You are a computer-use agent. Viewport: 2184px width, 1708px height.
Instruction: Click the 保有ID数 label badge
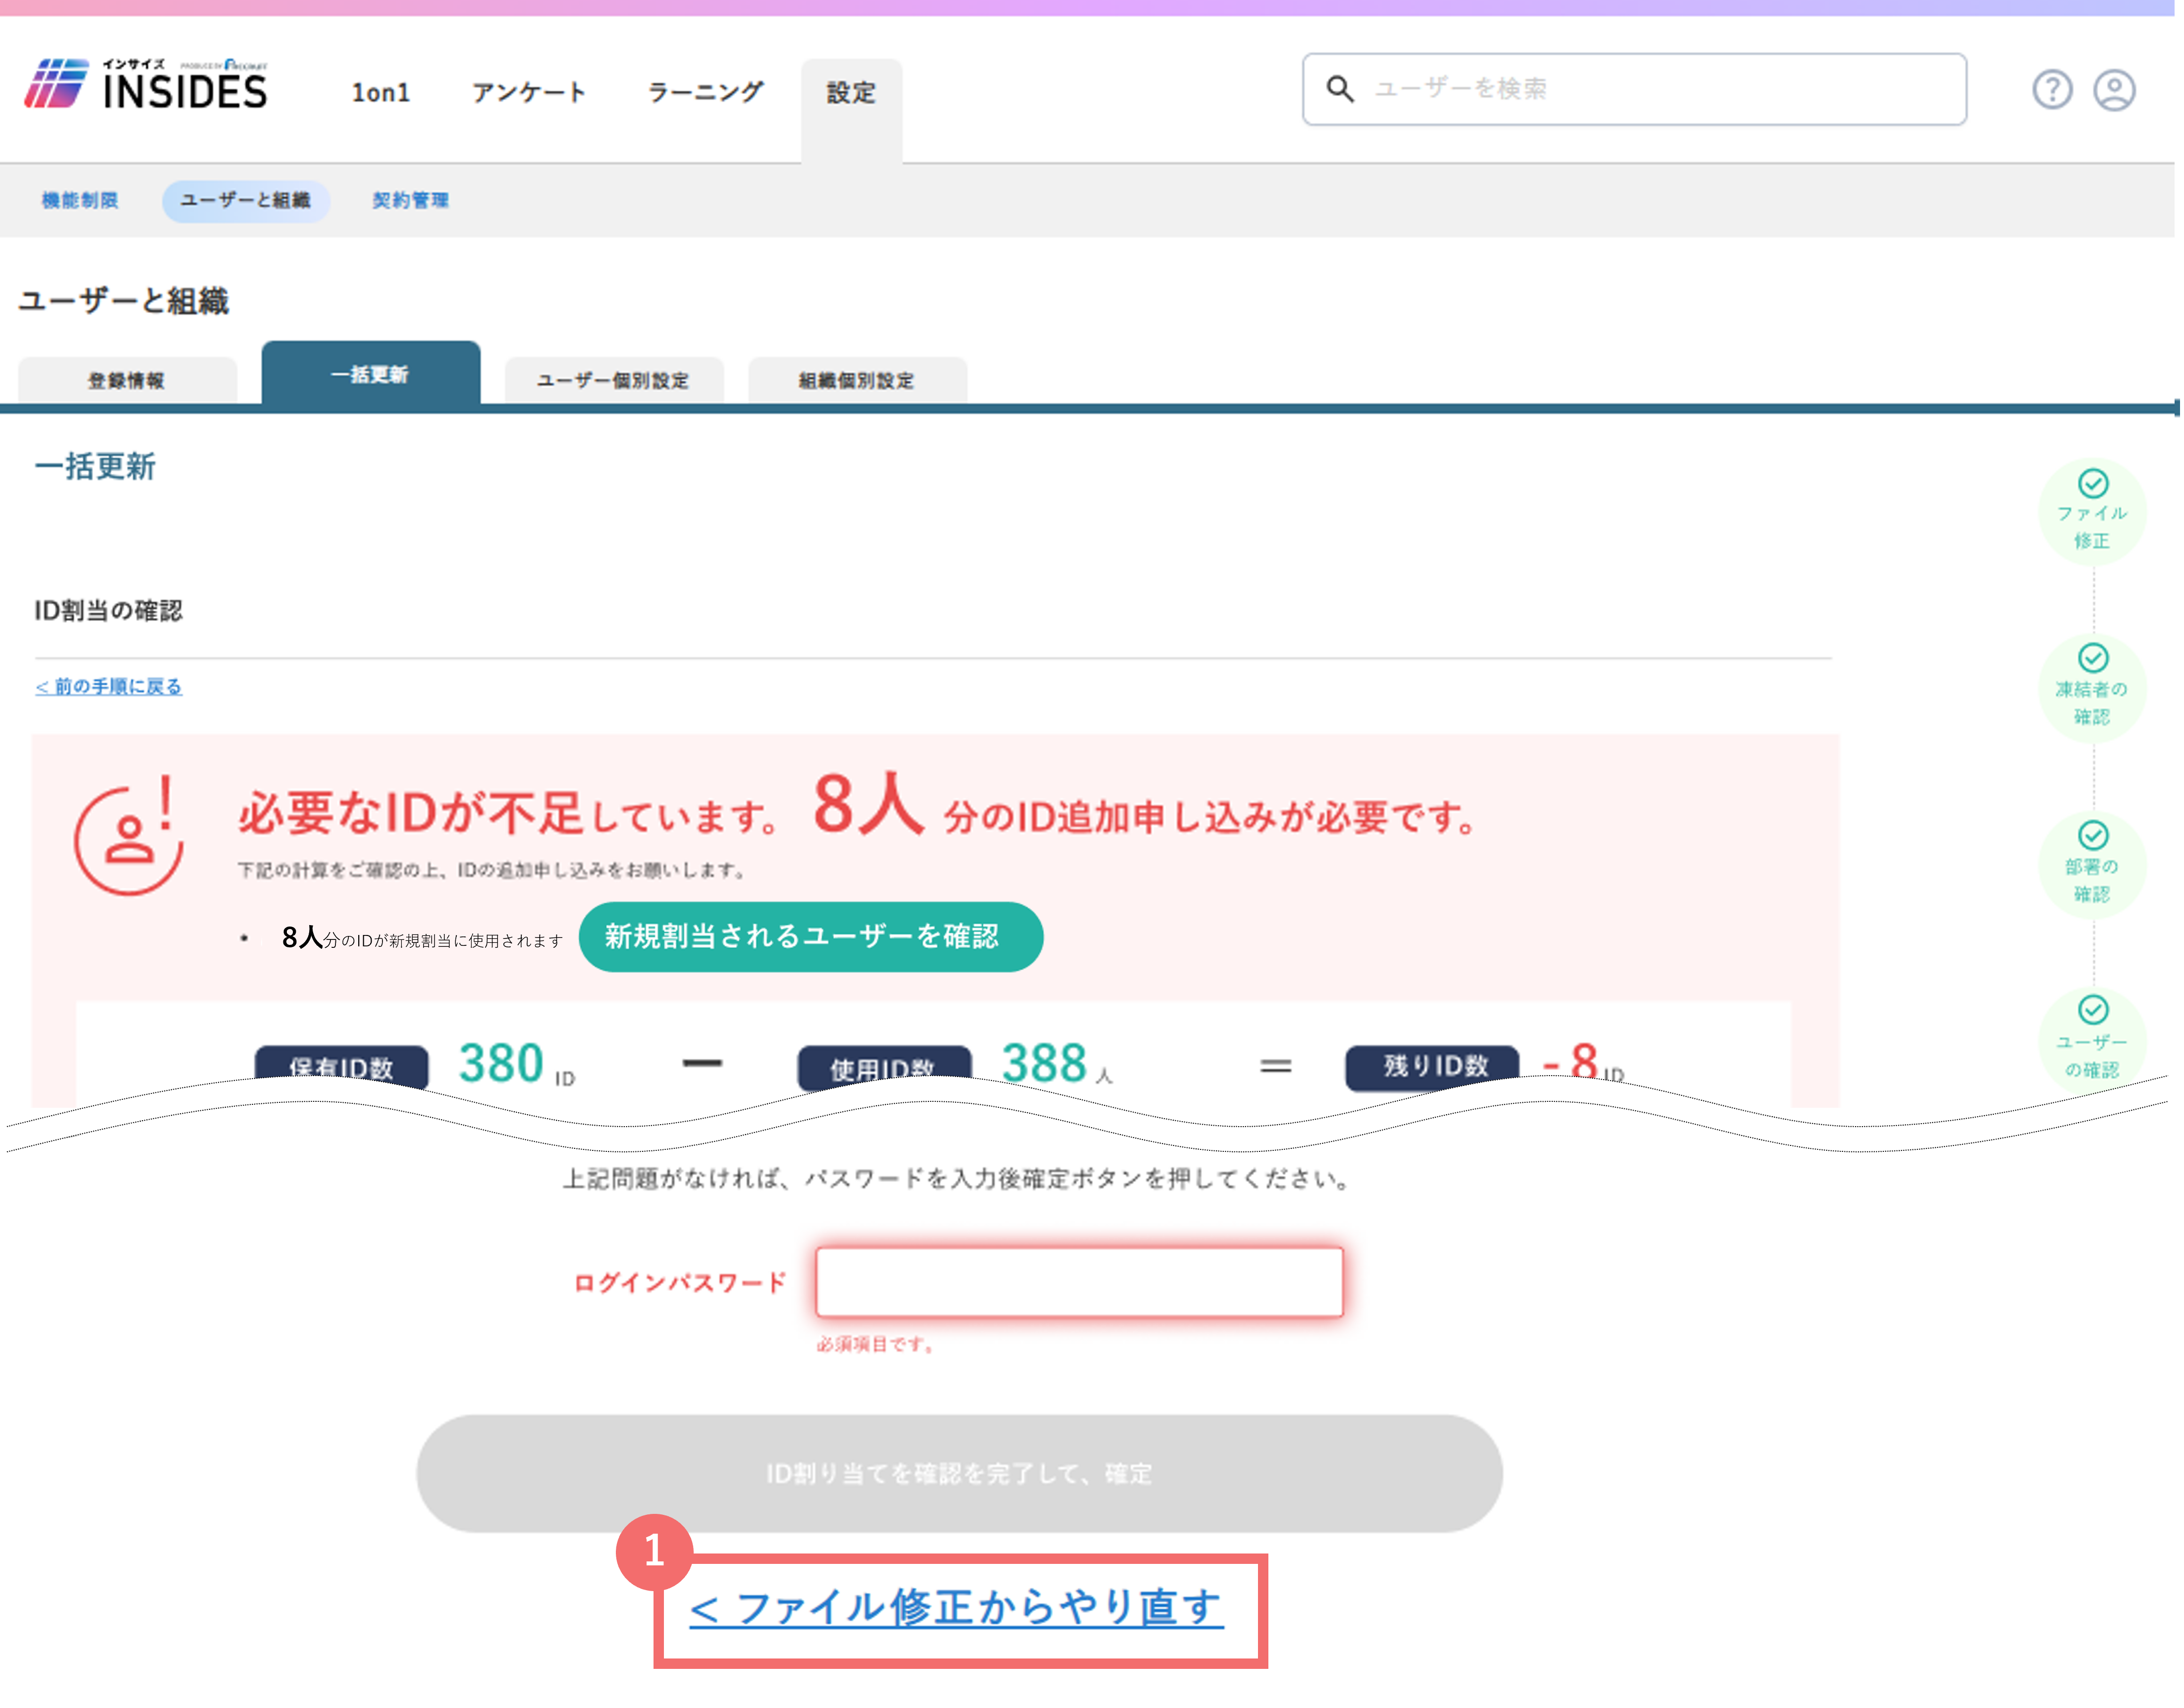[341, 1067]
